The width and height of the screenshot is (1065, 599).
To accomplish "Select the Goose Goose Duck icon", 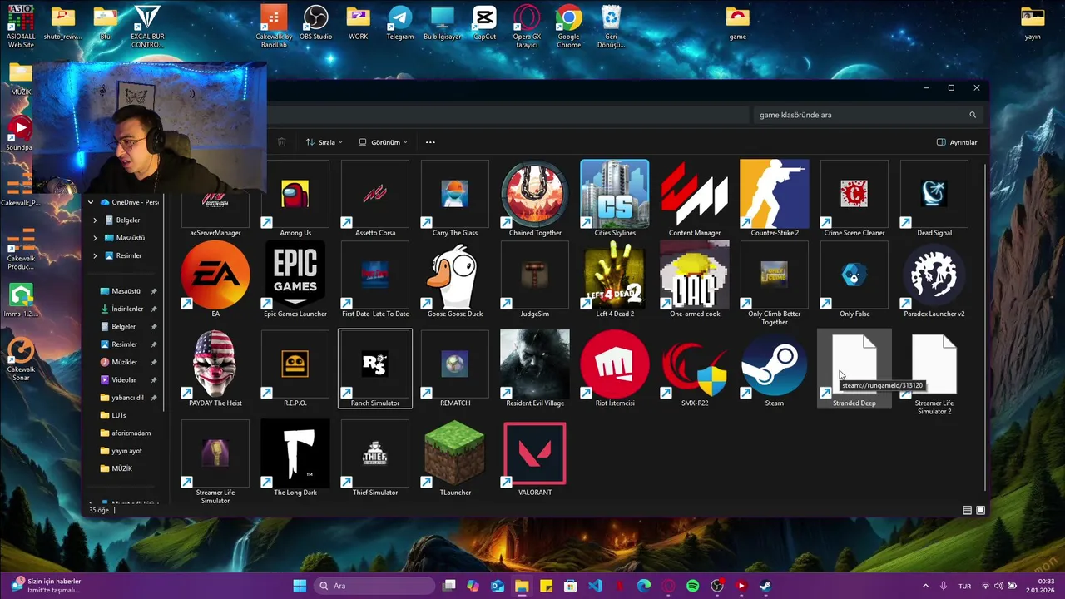I will coord(455,275).
